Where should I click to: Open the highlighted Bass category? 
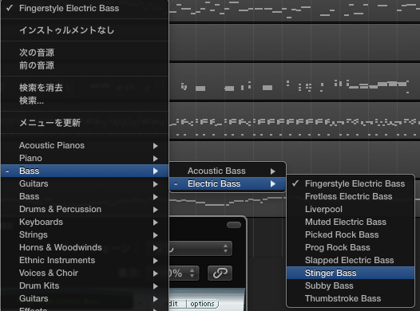point(85,171)
